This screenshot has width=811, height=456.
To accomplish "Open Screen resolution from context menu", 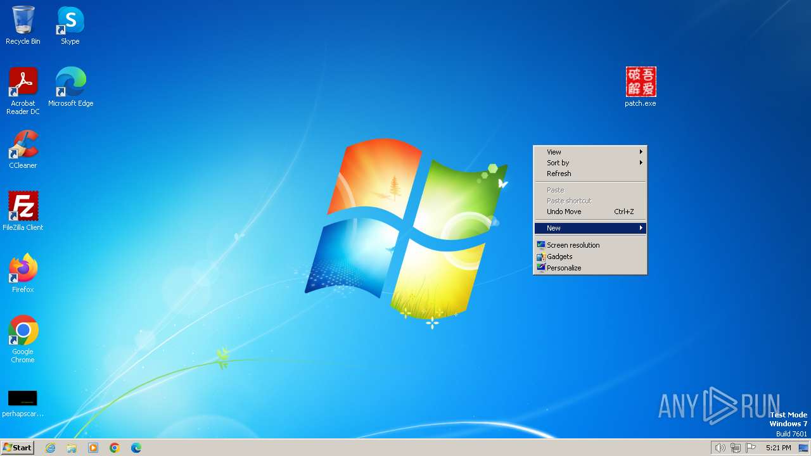I will (590, 245).
